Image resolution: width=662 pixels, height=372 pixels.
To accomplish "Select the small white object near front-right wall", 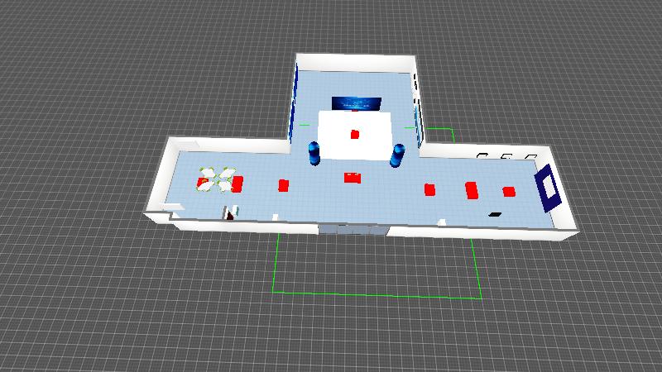I will pyautogui.click(x=444, y=221).
